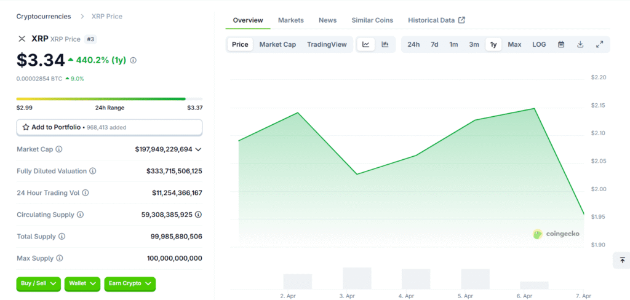Open the Markets tab
The width and height of the screenshot is (630, 300).
(x=291, y=20)
